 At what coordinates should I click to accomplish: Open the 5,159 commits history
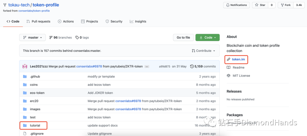click(x=203, y=66)
